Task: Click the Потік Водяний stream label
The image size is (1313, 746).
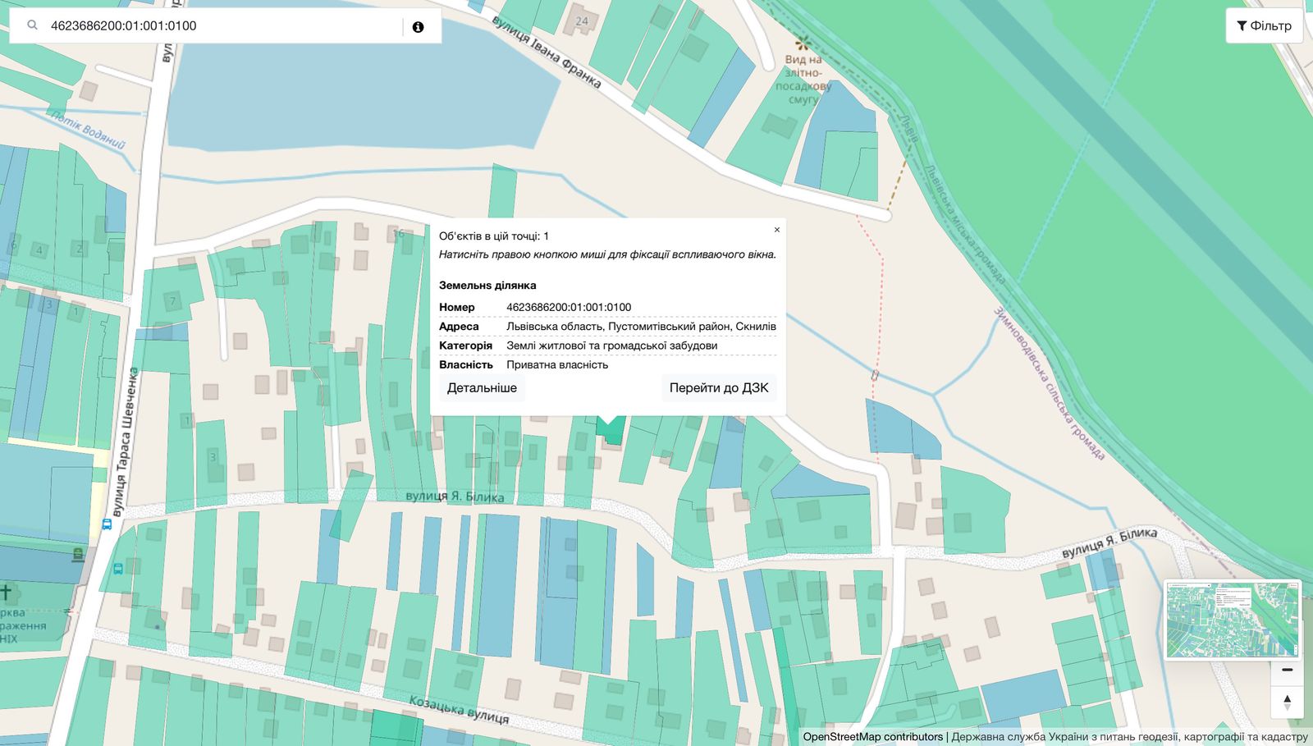Action: [x=89, y=130]
